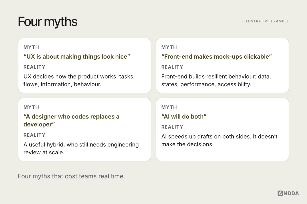Select the myth "A designer who codes replaces a developer"

71,120
